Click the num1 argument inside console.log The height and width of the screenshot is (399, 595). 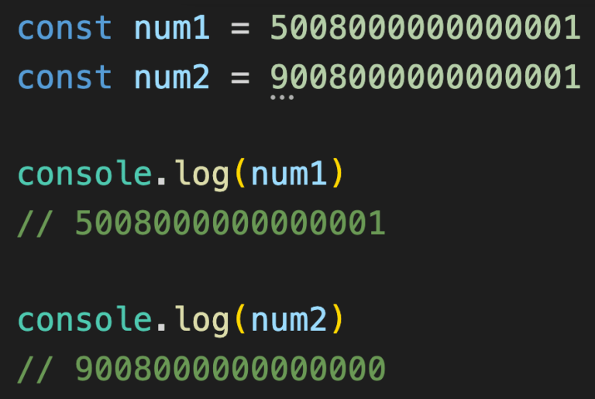tap(289, 174)
